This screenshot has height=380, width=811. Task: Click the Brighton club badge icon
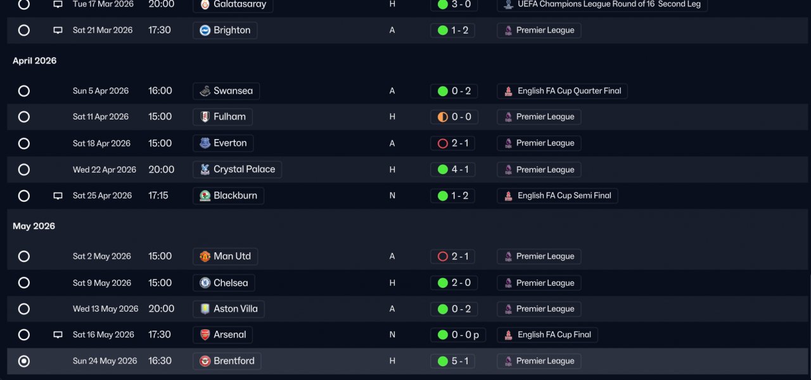tap(205, 30)
